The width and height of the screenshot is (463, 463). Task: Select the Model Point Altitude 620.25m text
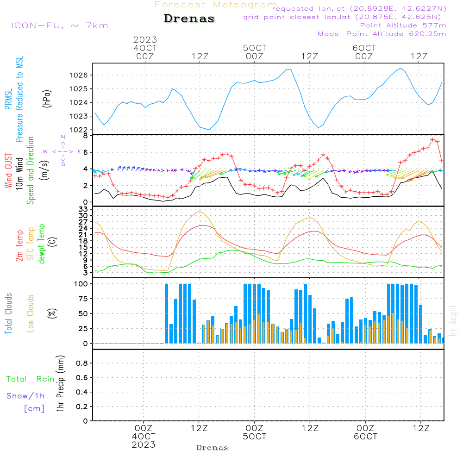pos(382,34)
